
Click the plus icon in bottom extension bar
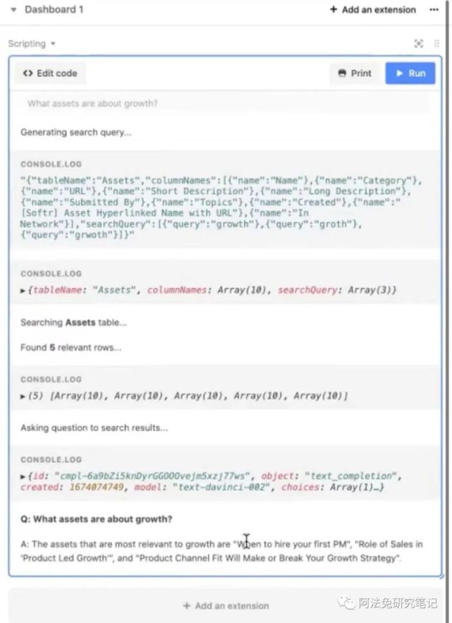point(187,605)
